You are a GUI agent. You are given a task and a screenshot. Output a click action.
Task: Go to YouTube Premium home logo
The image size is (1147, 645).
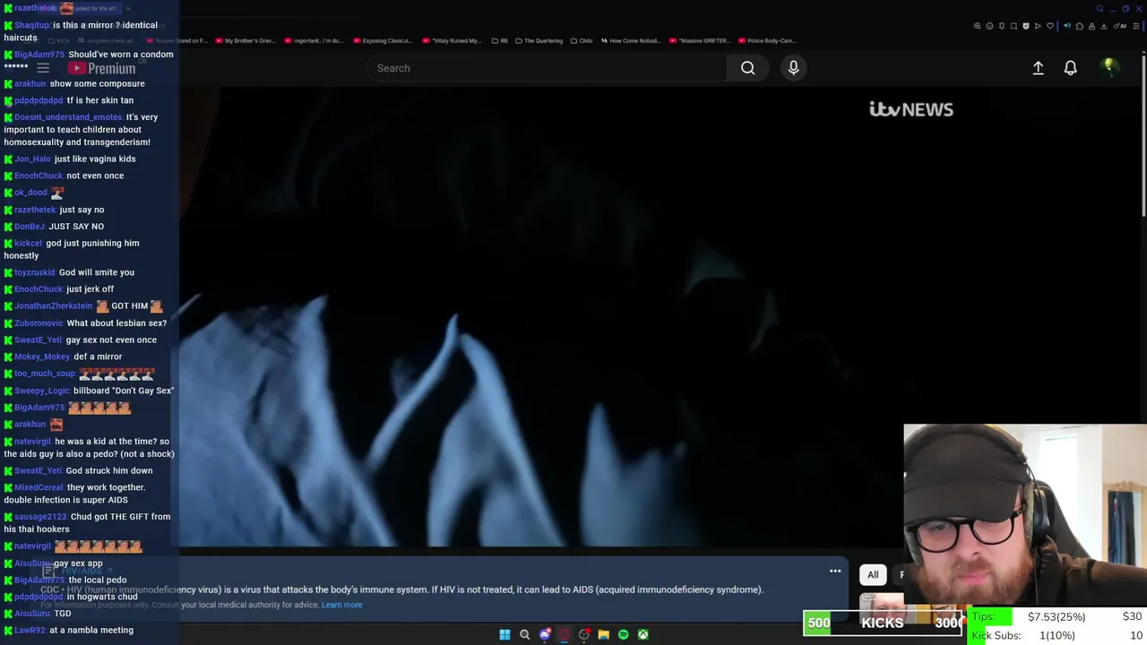tap(101, 68)
